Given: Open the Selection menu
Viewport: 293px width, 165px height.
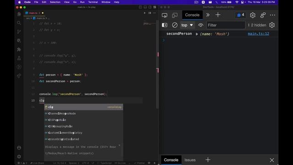Looking at the screenshot, I should pos(55,2).
